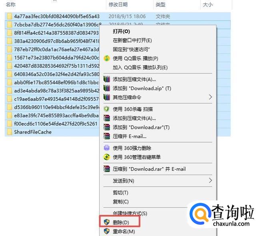Click the 360 force delete purple icon
259x236 pixels.
coord(107,148)
